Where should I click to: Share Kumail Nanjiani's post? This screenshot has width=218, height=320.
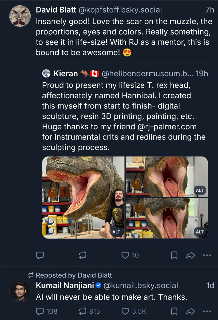[190, 311]
